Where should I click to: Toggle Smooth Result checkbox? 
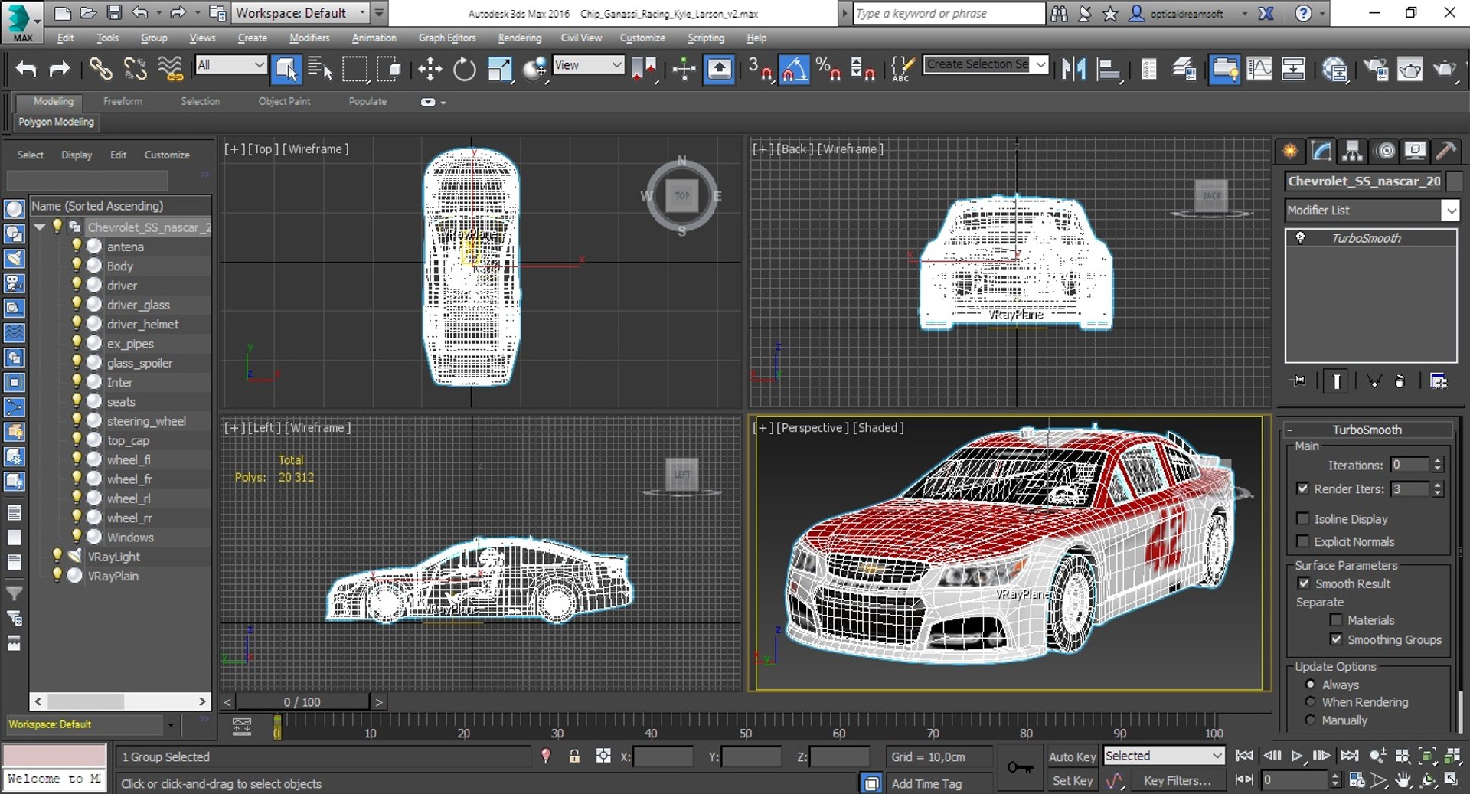click(x=1303, y=583)
